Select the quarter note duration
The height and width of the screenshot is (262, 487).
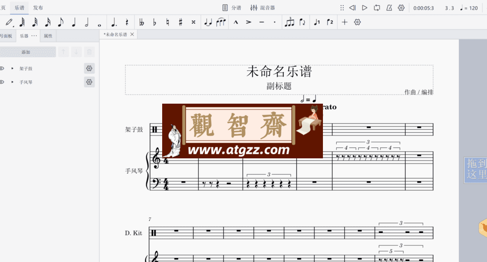[x=74, y=22]
